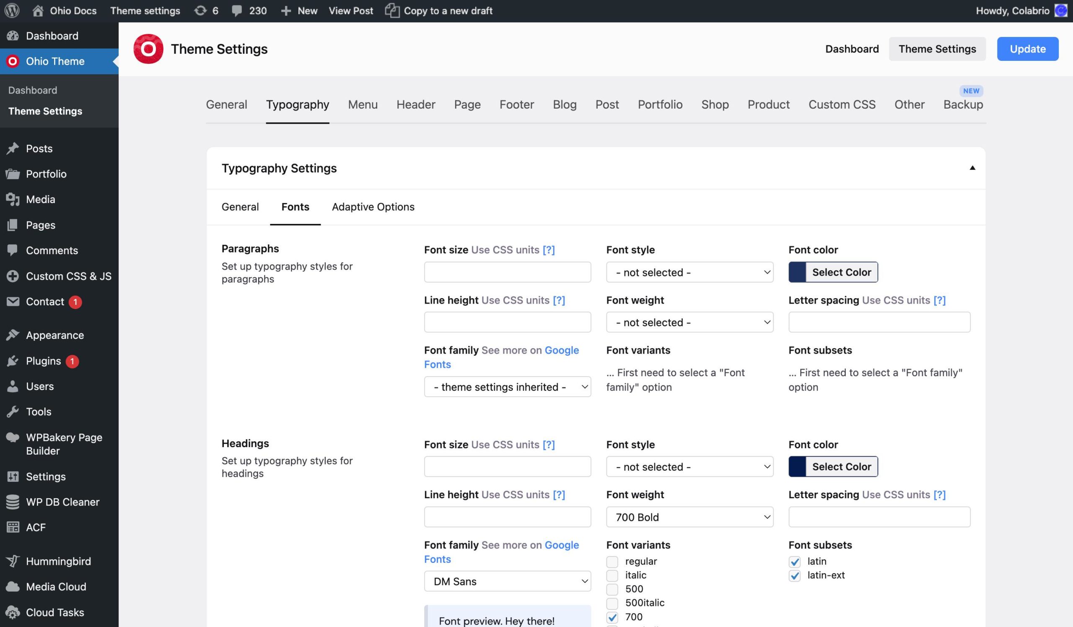Open Paragraphs Font style dropdown
Viewport: 1073px width, 627px height.
point(689,272)
